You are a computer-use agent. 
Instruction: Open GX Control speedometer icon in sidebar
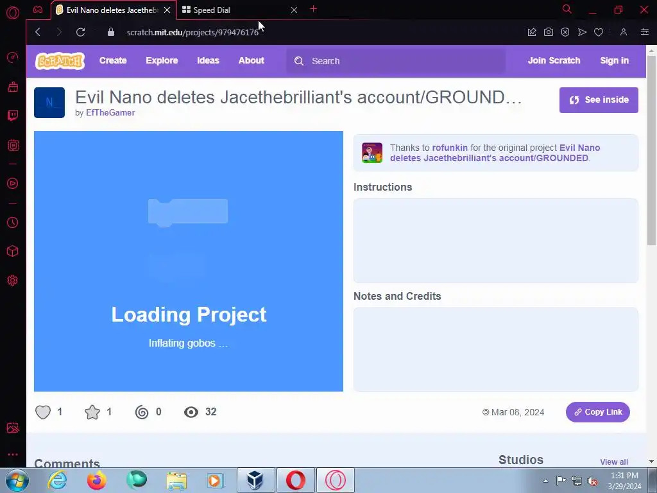13,57
